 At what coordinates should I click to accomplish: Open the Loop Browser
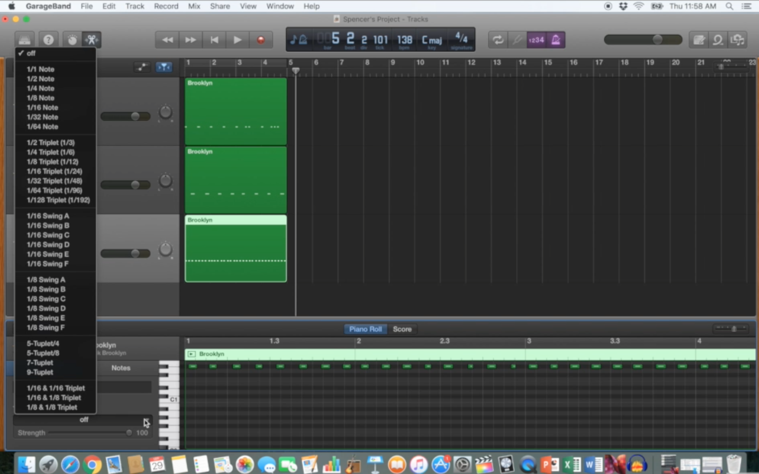718,39
